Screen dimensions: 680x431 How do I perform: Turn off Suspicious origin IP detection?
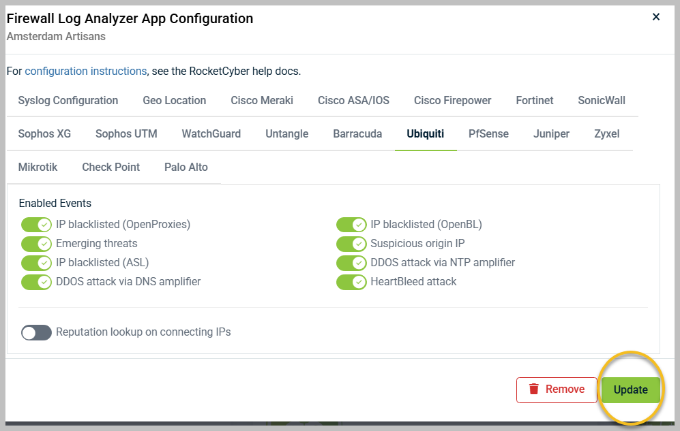(351, 243)
